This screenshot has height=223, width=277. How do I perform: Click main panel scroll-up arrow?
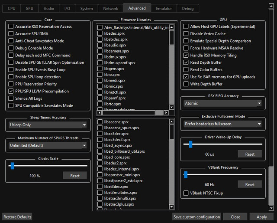tap(271, 6)
